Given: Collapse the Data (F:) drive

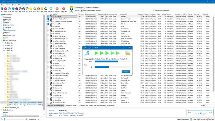Looking at the screenshot, I should click(x=4, y=51).
